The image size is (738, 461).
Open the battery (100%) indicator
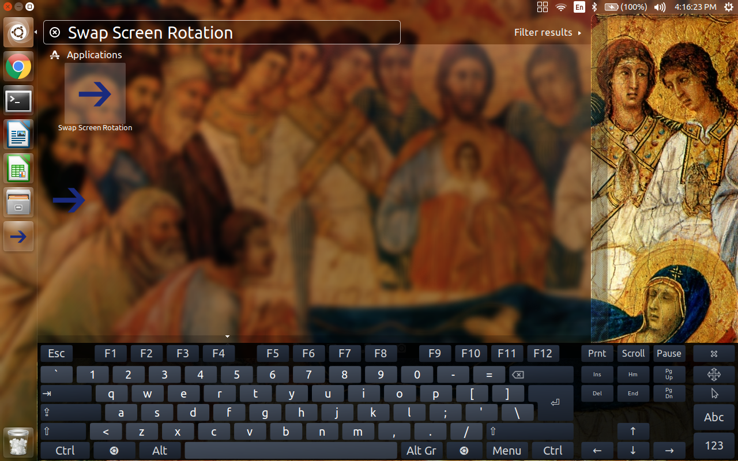[626, 7]
